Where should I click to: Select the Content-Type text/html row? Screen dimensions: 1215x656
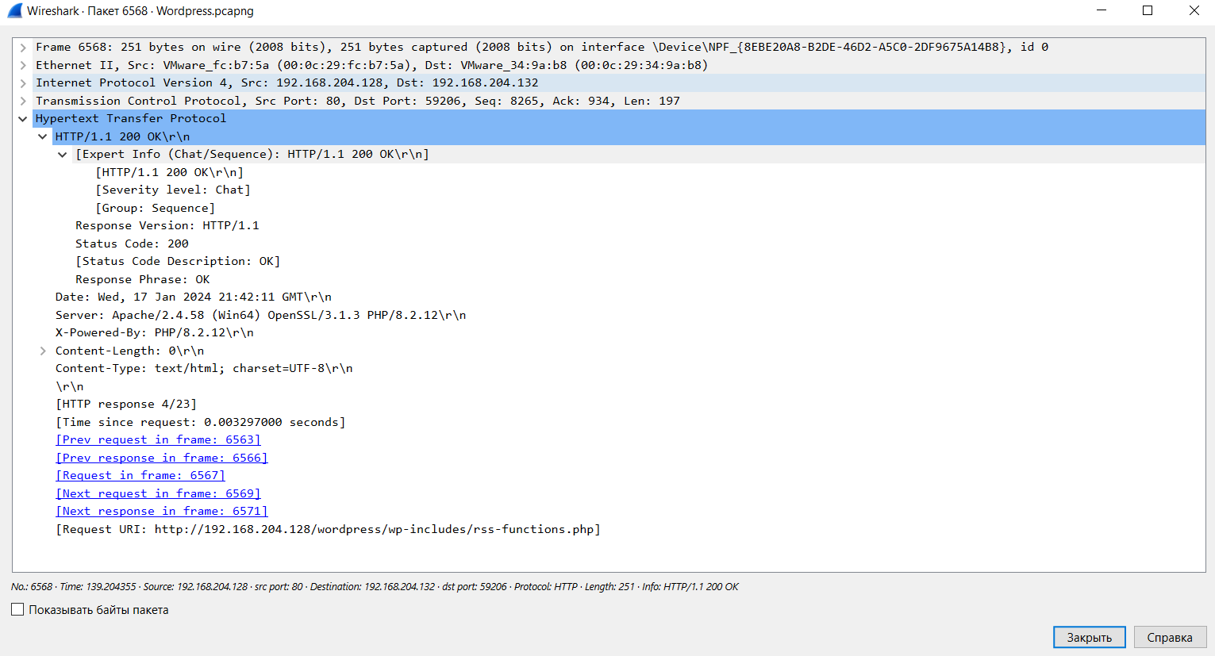point(204,368)
